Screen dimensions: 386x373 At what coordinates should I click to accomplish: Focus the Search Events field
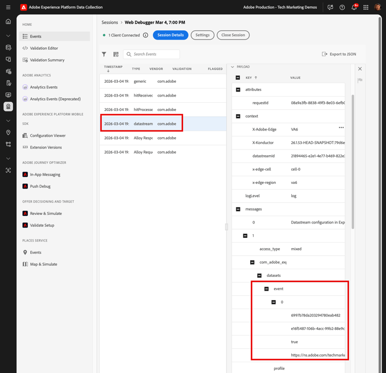[x=151, y=54]
